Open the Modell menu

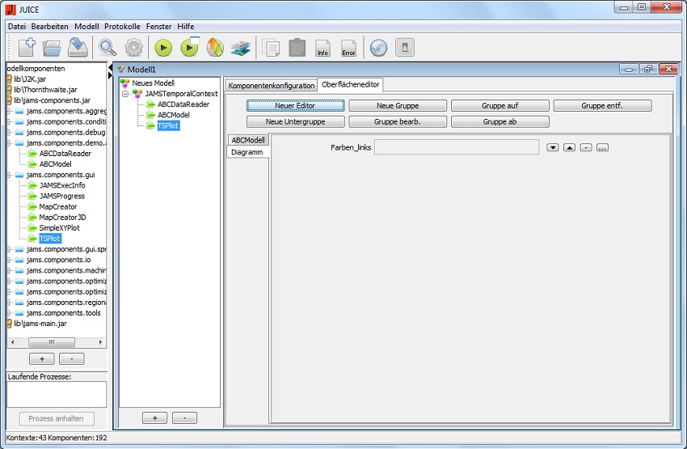[x=86, y=27]
